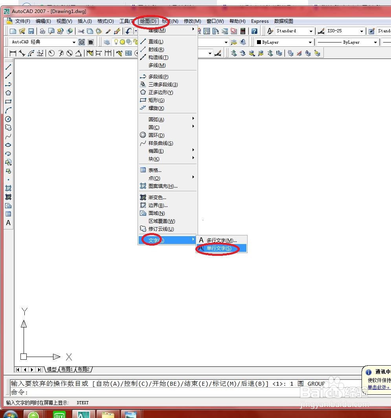Click the Plot printer icon

pos(42,31)
